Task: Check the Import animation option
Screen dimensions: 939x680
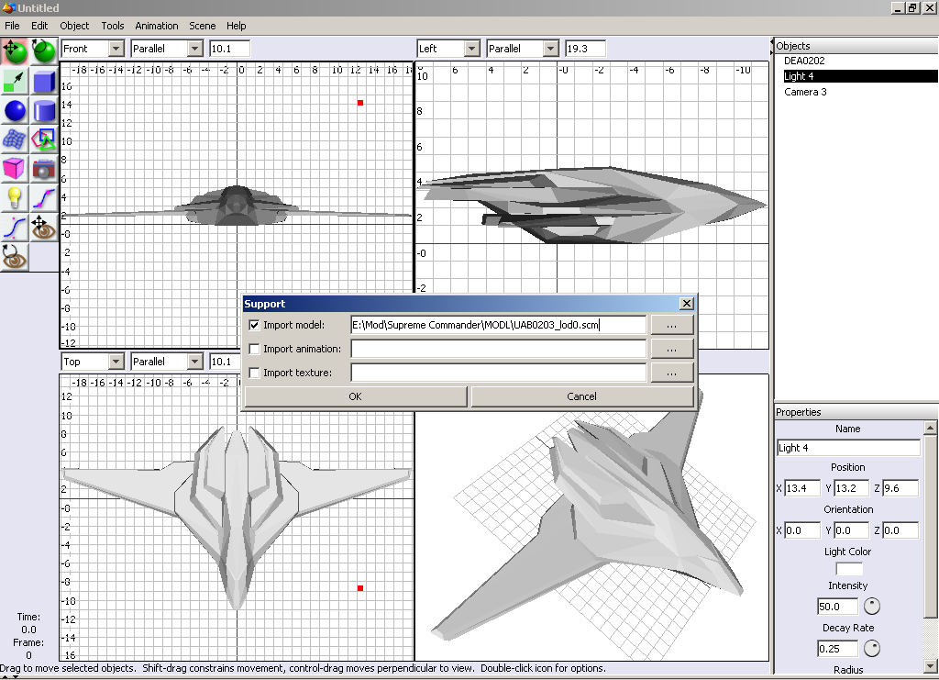Action: tap(254, 349)
